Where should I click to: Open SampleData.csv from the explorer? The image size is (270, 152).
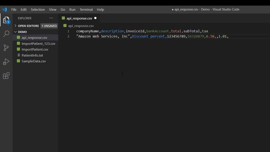point(35,61)
